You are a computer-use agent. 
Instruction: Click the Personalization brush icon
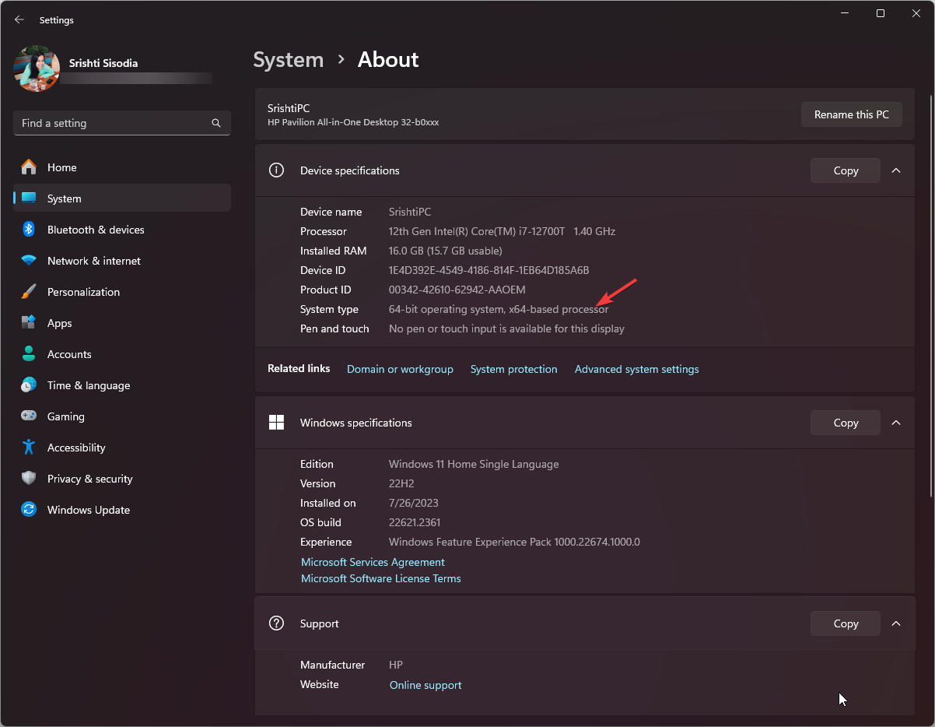[29, 292]
